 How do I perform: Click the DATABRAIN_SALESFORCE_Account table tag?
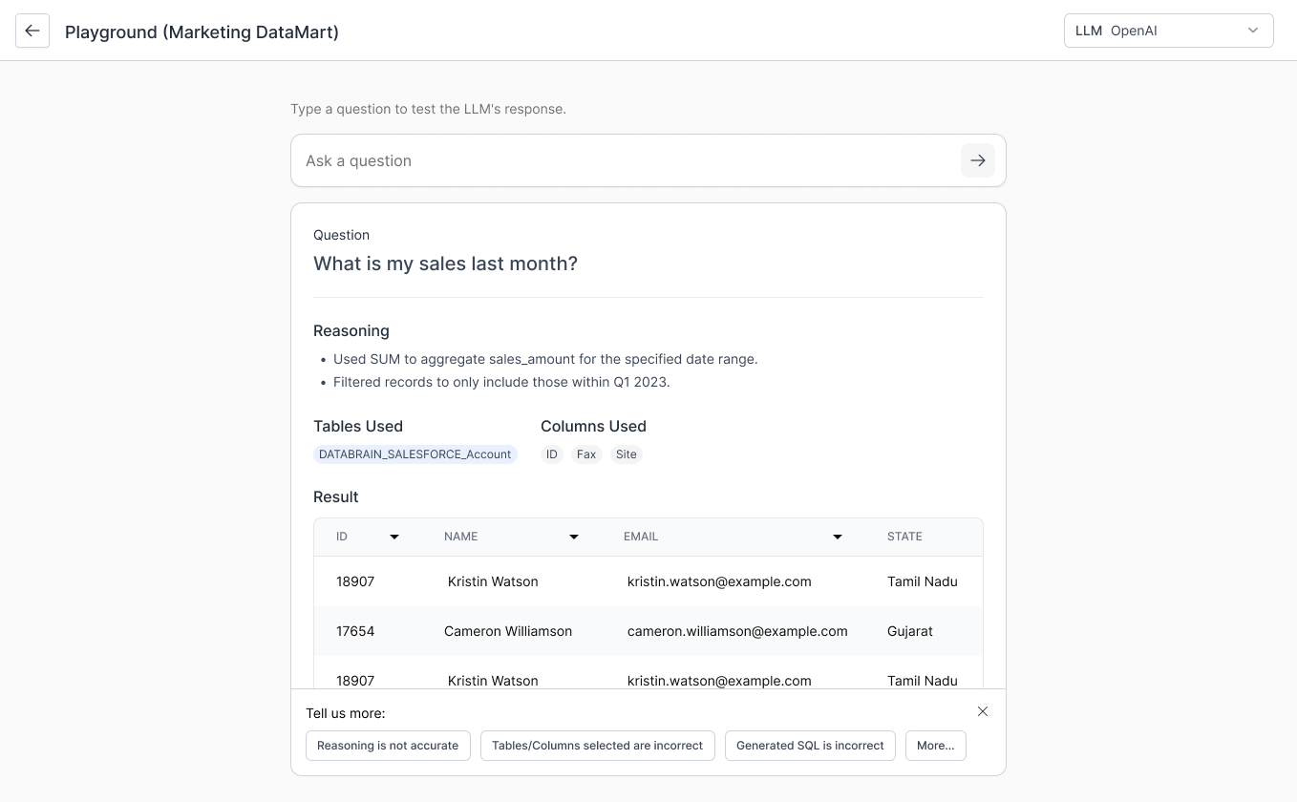point(415,454)
